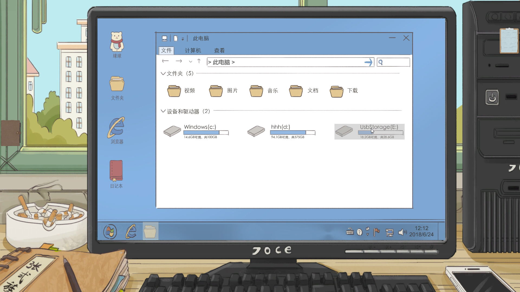Click the volume speaker tray icon
Viewport: 520px width, 292px height.
pyautogui.click(x=402, y=232)
